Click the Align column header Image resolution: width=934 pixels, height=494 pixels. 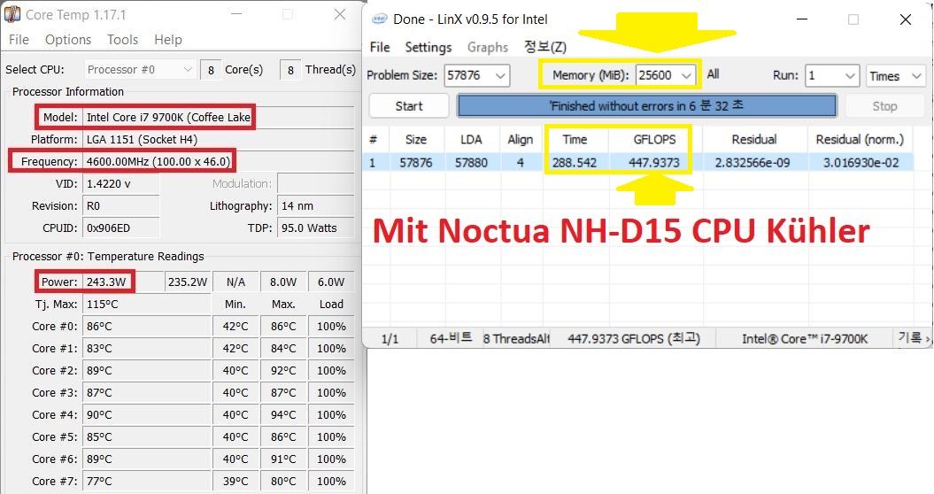click(x=520, y=140)
